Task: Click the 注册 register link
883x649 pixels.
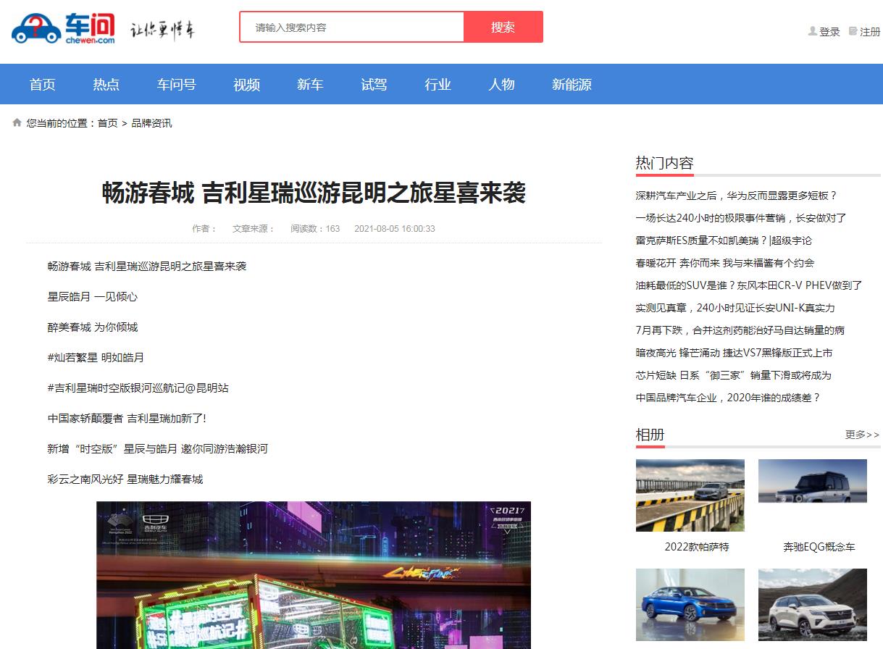Action: pos(870,32)
